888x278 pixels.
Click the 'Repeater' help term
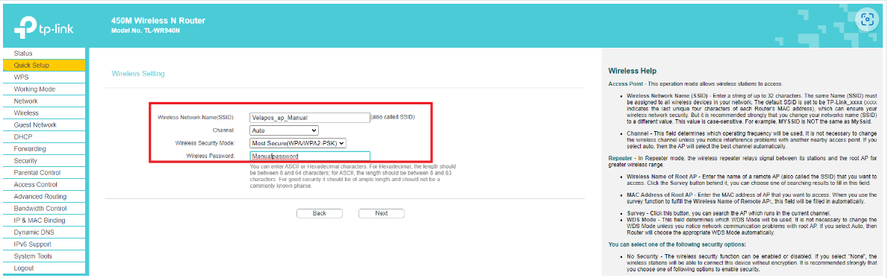click(621, 158)
